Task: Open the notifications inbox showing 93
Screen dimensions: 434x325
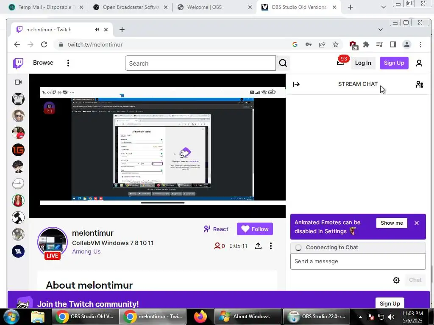Action: coord(341,63)
